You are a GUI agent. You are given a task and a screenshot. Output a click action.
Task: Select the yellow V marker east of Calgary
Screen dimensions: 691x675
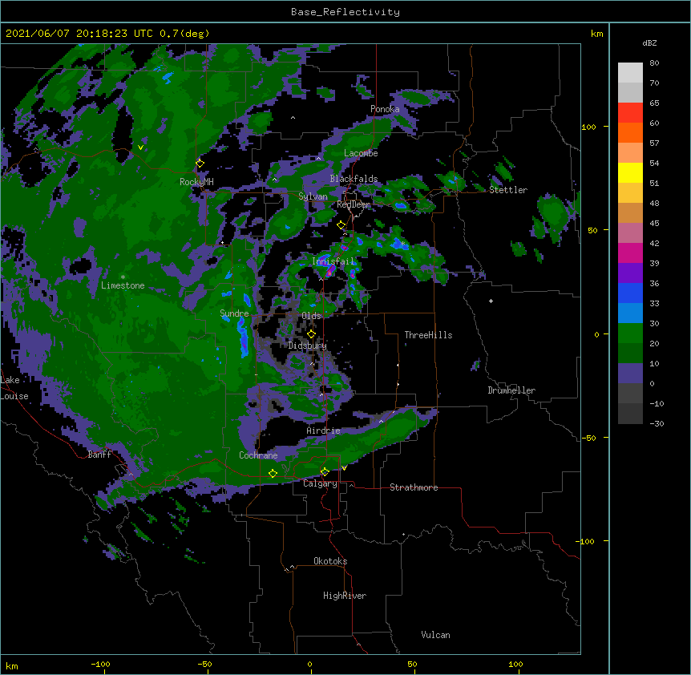point(344,468)
